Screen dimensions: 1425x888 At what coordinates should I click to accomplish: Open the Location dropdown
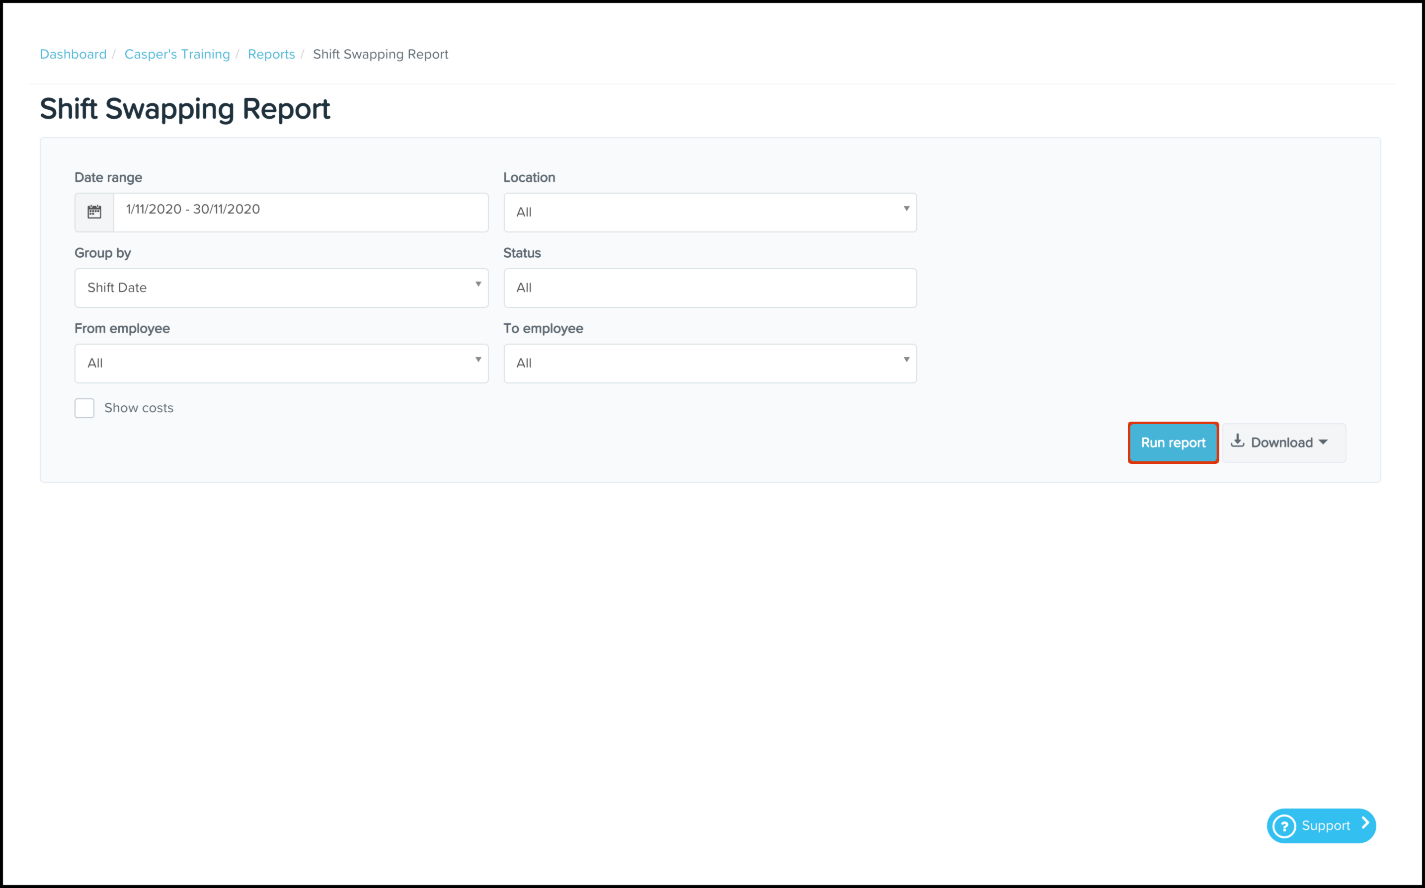point(710,212)
